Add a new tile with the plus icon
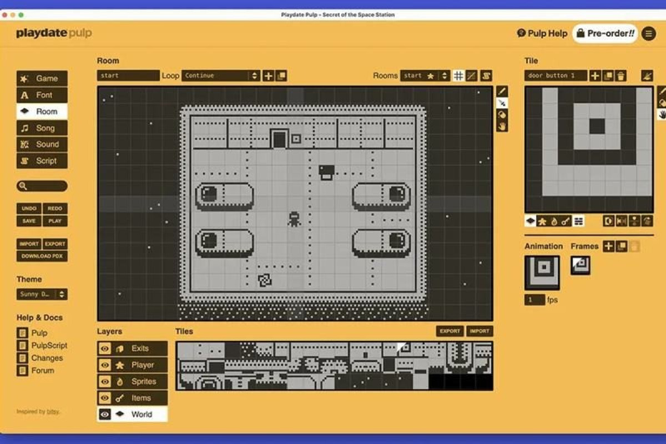The width and height of the screenshot is (666, 444). point(595,75)
